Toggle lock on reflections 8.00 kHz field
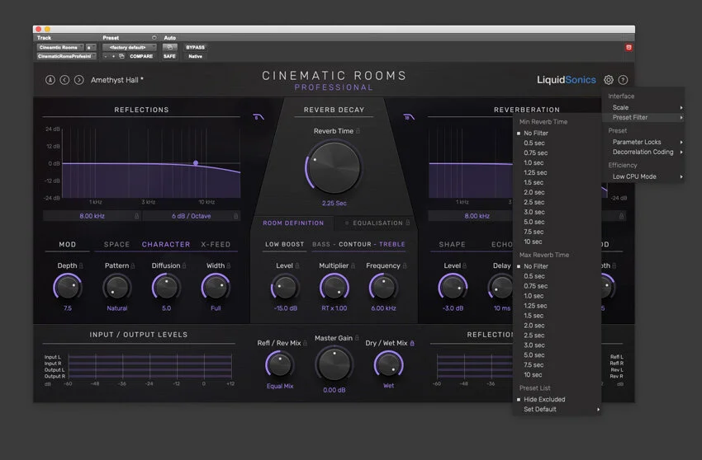This screenshot has height=460, width=702. click(x=136, y=216)
